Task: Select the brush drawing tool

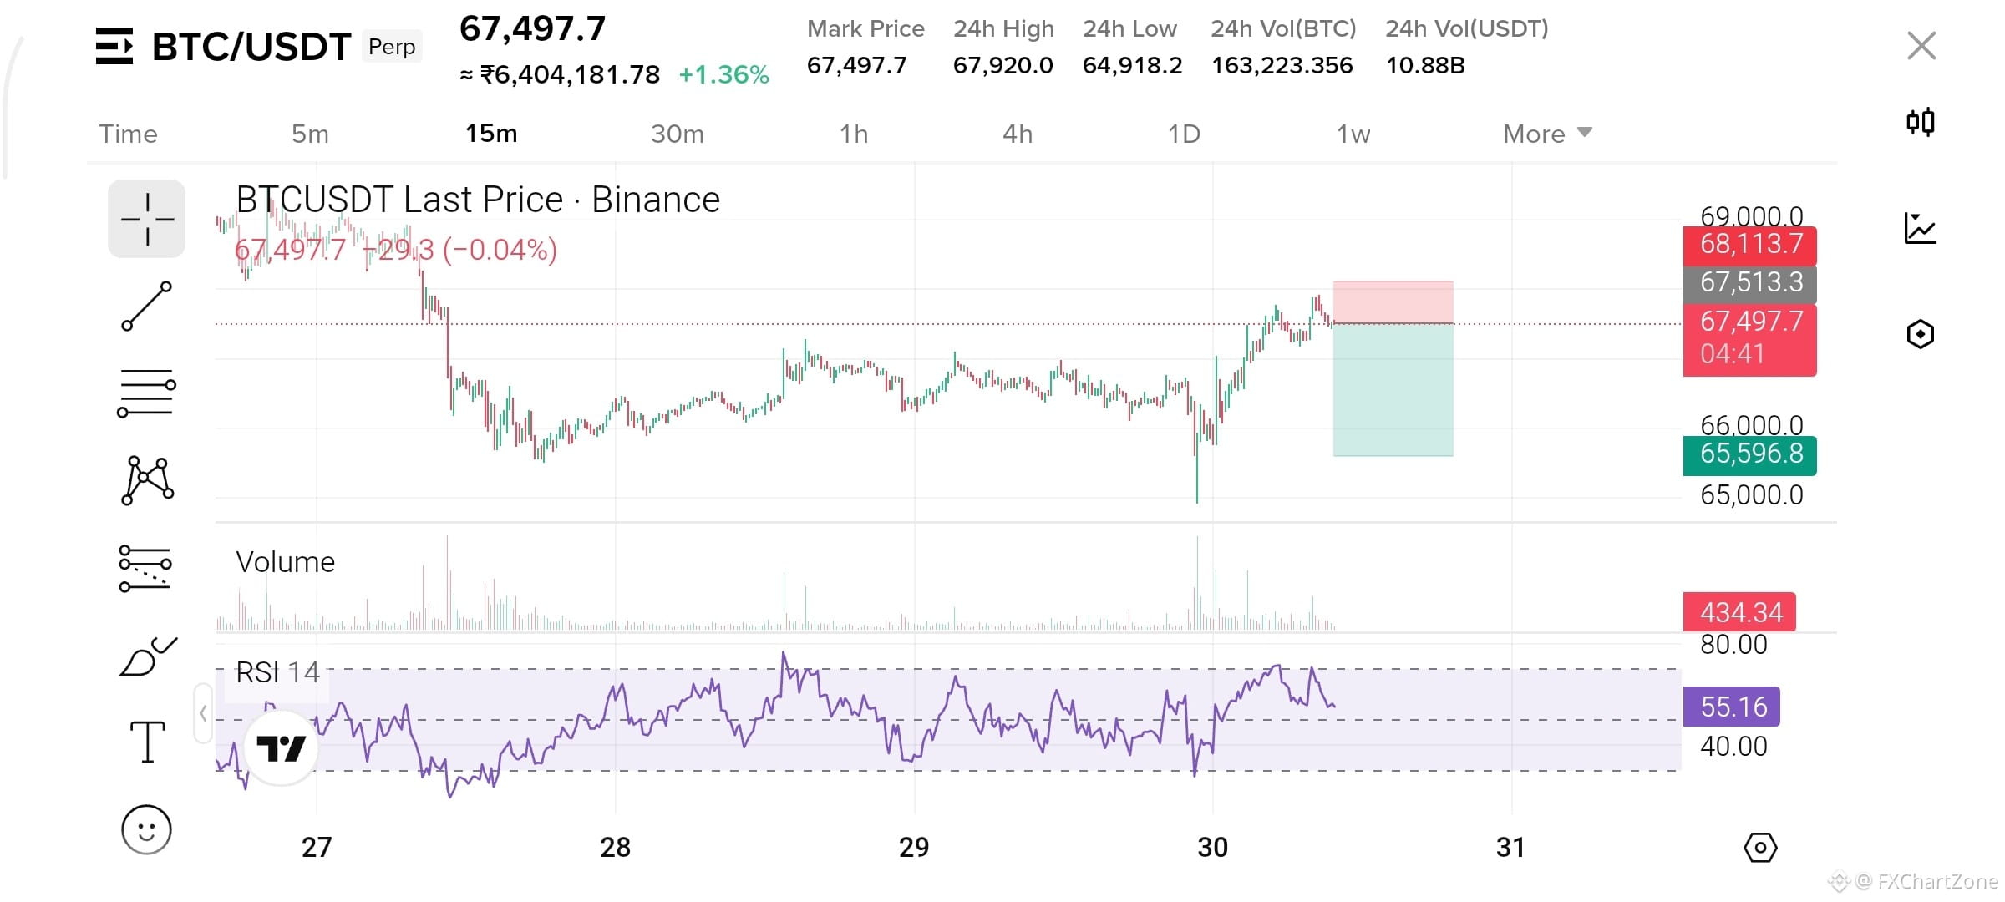Action: pyautogui.click(x=149, y=656)
